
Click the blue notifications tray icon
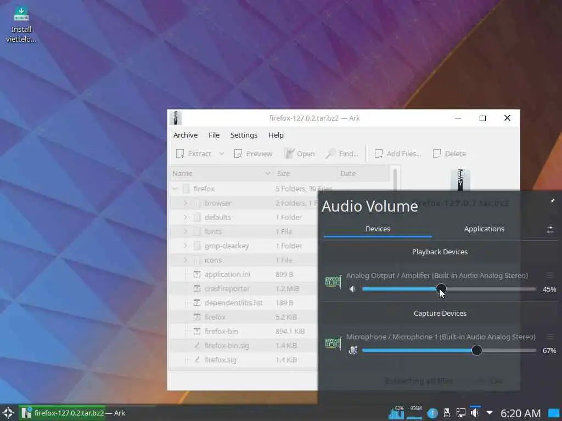point(432,413)
